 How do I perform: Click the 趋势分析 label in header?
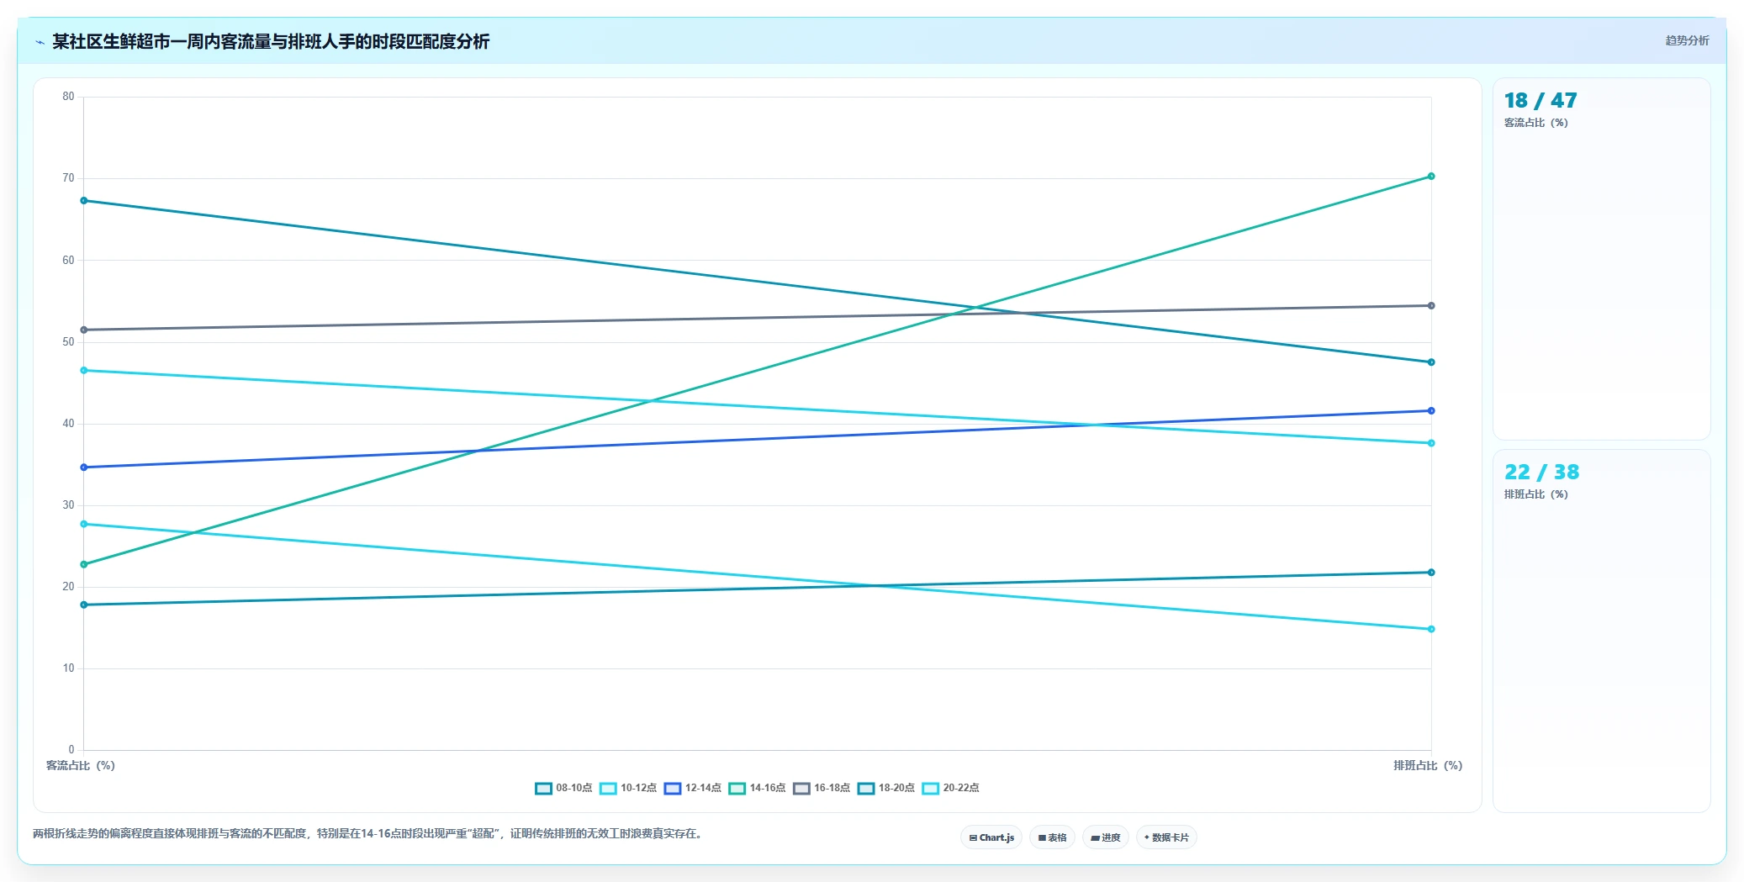tap(1687, 40)
